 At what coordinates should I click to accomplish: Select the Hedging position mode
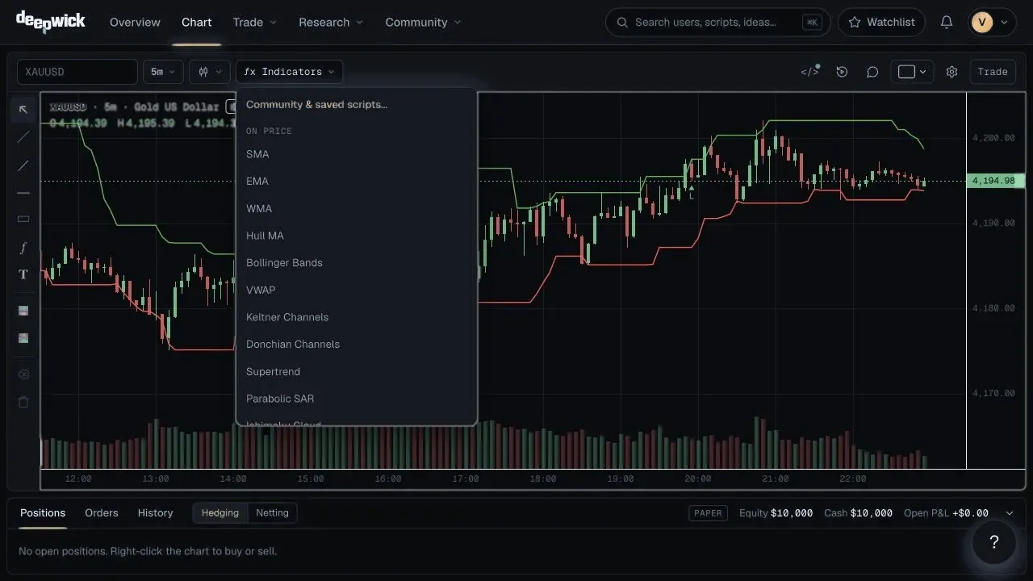coord(220,513)
